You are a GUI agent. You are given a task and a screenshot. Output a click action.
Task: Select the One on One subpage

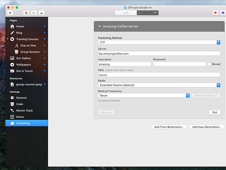[27, 46]
